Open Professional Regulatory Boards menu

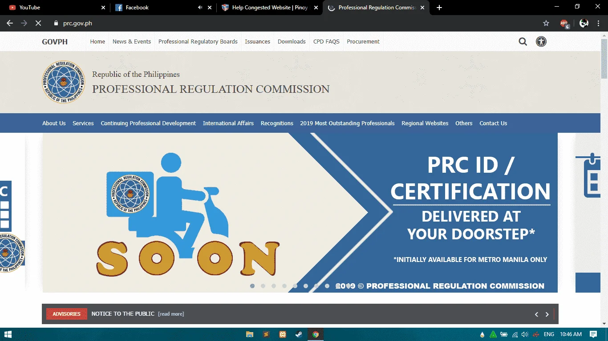point(198,42)
